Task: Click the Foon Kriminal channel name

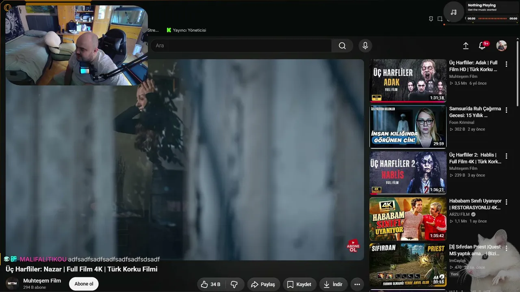Action: tap(461, 122)
